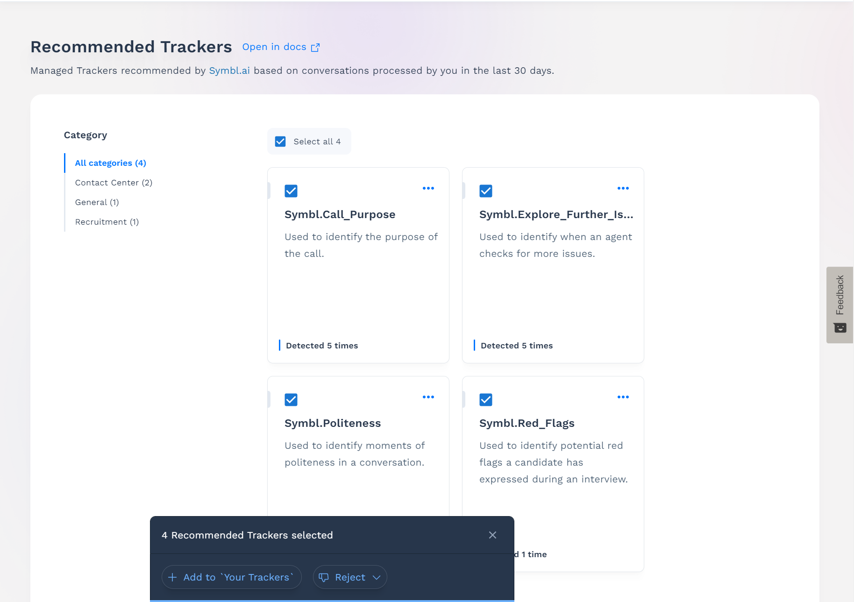The image size is (854, 602).
Task: Add selected to `Your Trackers`
Action: coord(232,577)
